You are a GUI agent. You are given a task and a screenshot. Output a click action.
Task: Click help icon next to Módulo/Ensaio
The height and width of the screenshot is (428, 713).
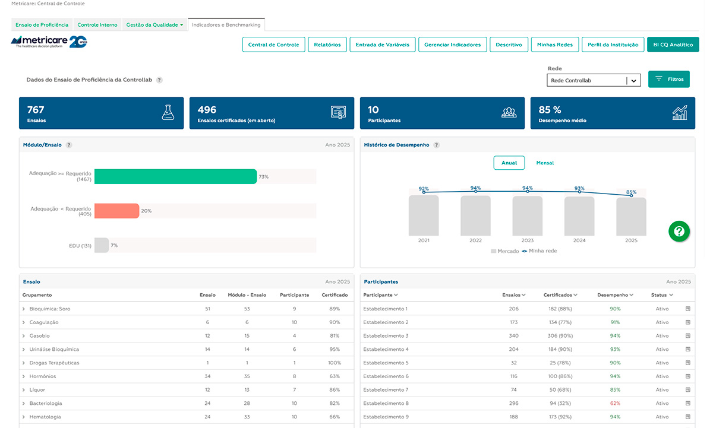[69, 145]
